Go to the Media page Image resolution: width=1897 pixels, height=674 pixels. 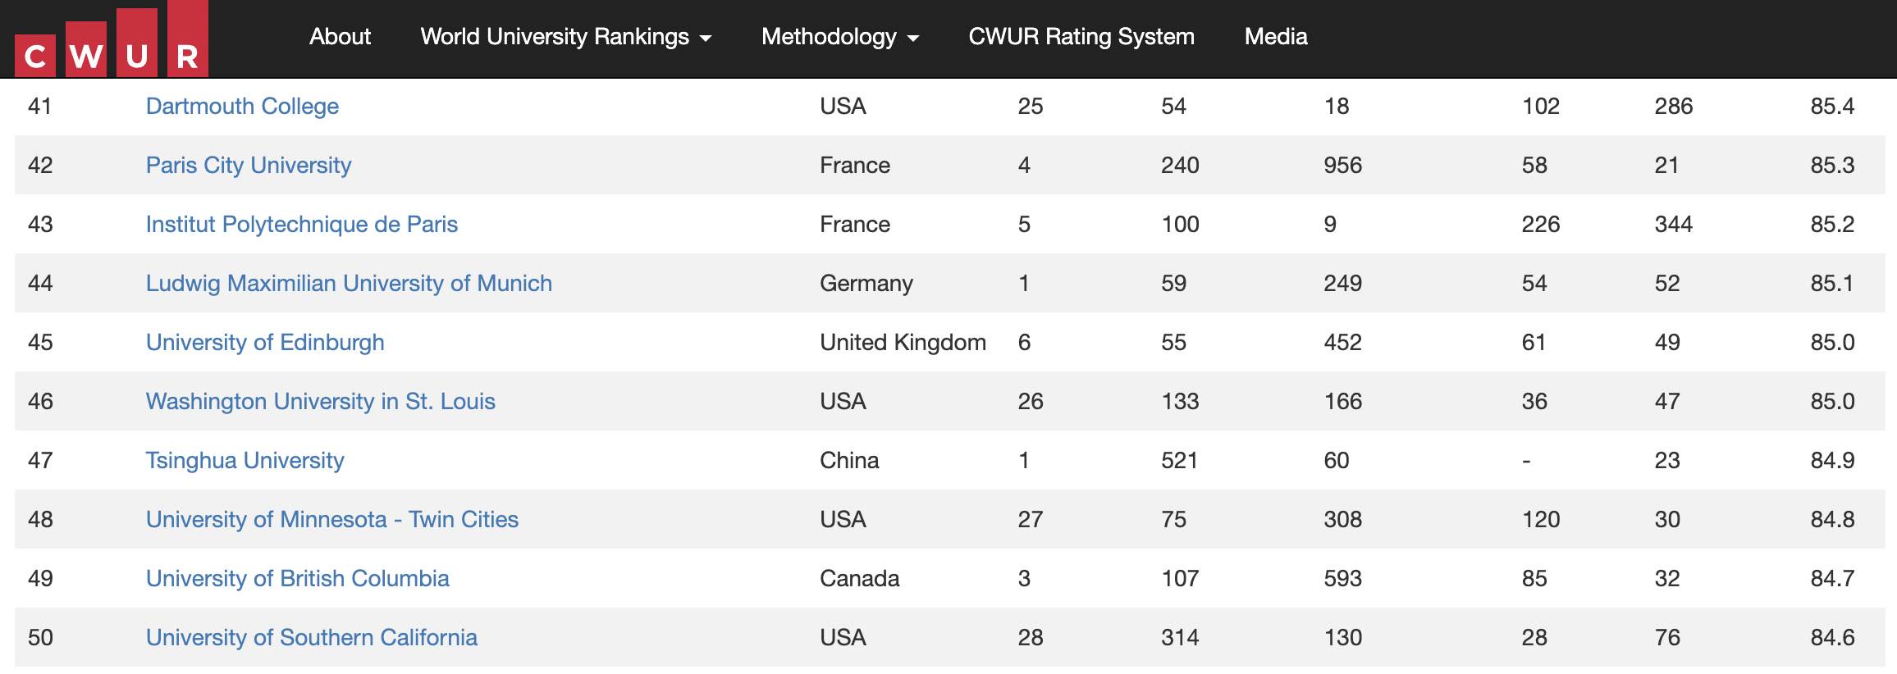(1276, 37)
